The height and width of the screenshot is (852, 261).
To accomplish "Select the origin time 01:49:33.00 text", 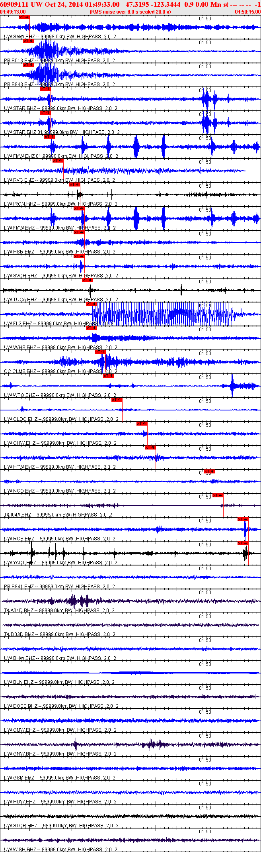I will (x=101, y=4).
